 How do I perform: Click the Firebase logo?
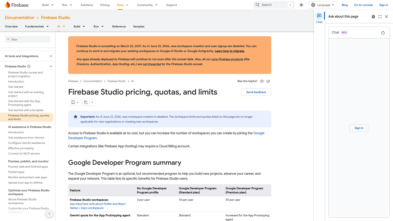coord(17,5)
